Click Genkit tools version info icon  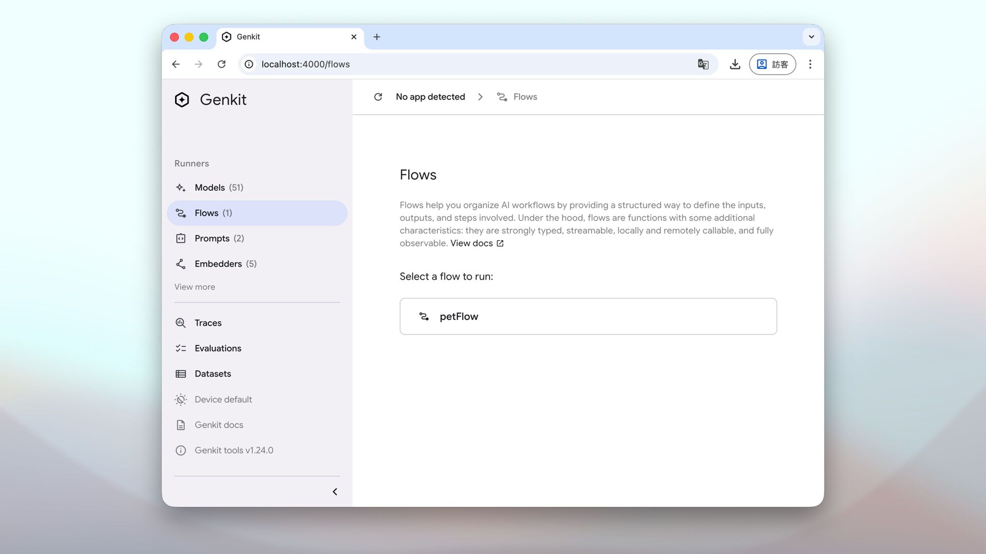click(x=181, y=450)
